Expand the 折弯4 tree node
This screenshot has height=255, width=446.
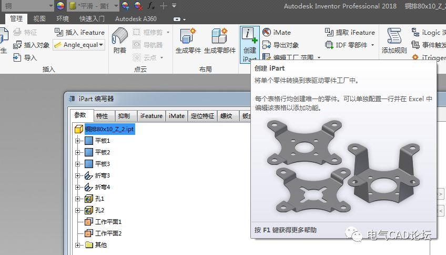(77, 187)
